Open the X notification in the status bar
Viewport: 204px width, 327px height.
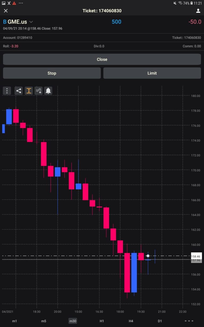point(9,3)
